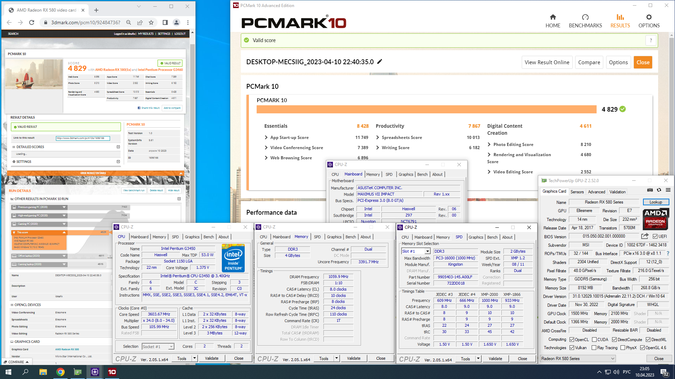
Task: Click Validate in the CPU-Z SPD window
Action: [x=495, y=358]
